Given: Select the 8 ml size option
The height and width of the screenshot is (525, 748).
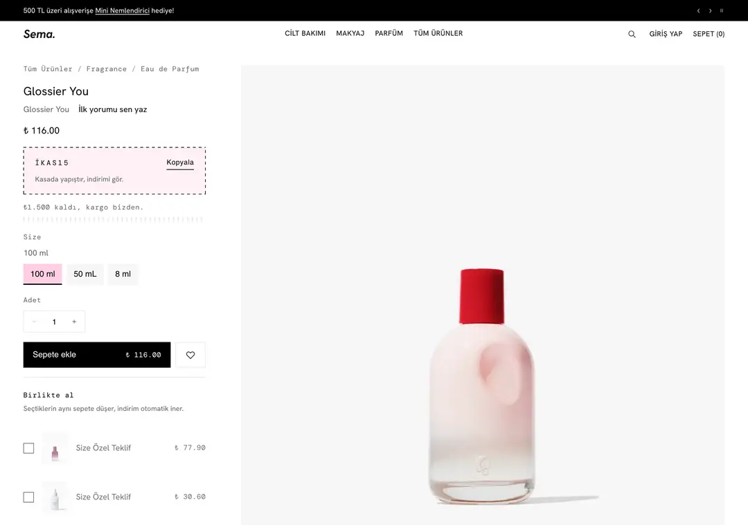Looking at the screenshot, I should click(123, 274).
